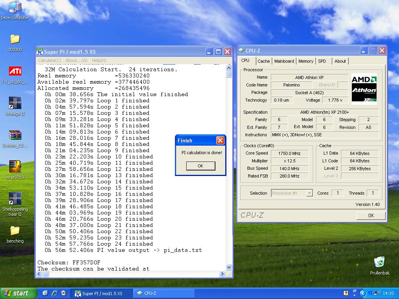Click the Multiplier x 12.5 field
The image size is (399, 299).
tap(290, 161)
